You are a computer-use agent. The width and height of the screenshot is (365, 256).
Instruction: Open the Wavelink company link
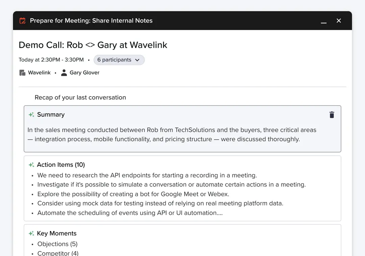(39, 73)
